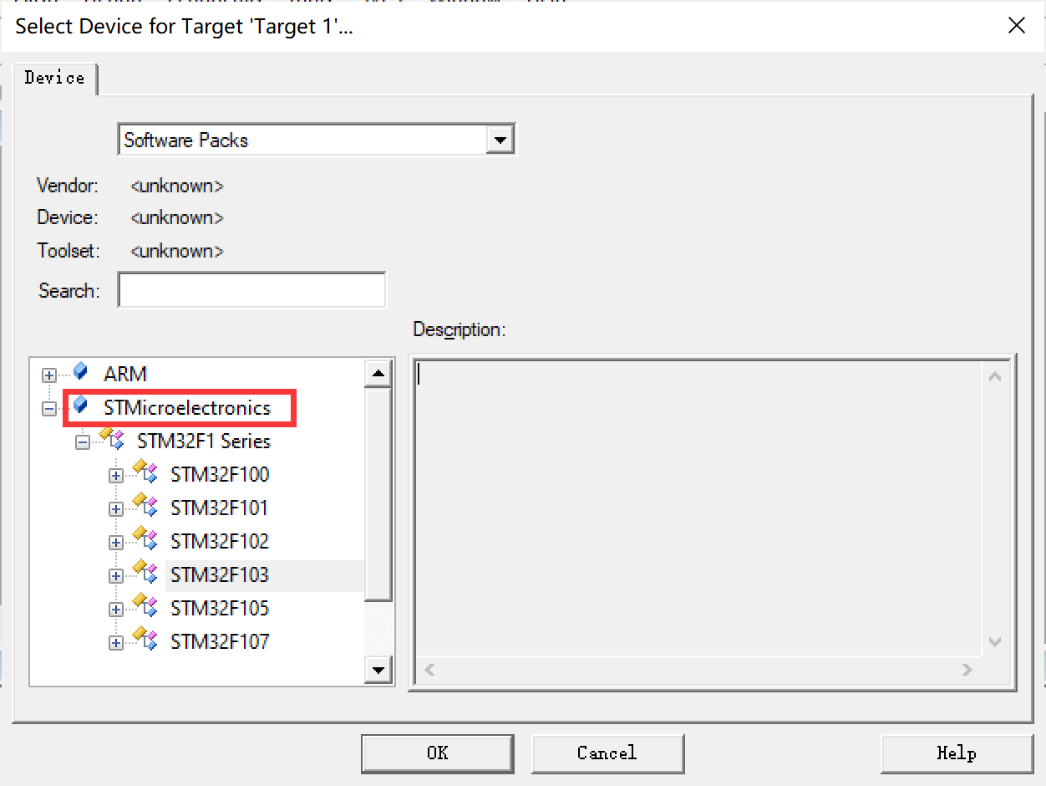This screenshot has height=786, width=1046.
Task: Click Description pane scroll up arrow
Action: (x=995, y=376)
